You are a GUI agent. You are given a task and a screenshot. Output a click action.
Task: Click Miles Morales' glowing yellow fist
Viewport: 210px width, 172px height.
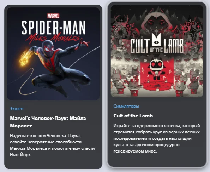(x=24, y=59)
